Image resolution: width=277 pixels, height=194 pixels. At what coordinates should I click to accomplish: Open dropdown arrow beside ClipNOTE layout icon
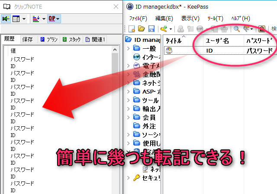click(x=24, y=19)
